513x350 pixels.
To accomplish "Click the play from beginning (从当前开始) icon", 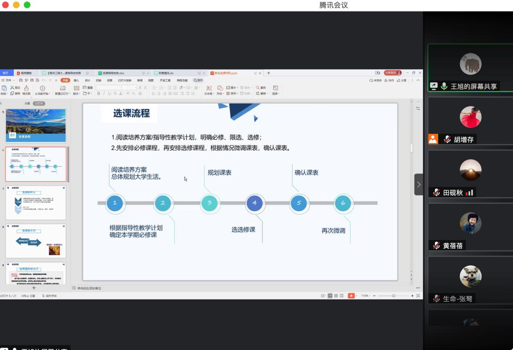I will click(42, 88).
